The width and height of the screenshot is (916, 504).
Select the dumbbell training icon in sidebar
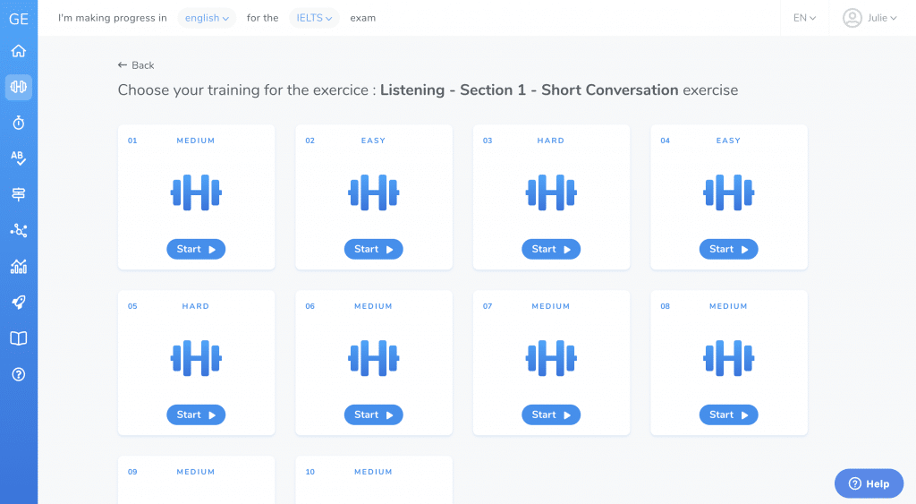tap(19, 87)
